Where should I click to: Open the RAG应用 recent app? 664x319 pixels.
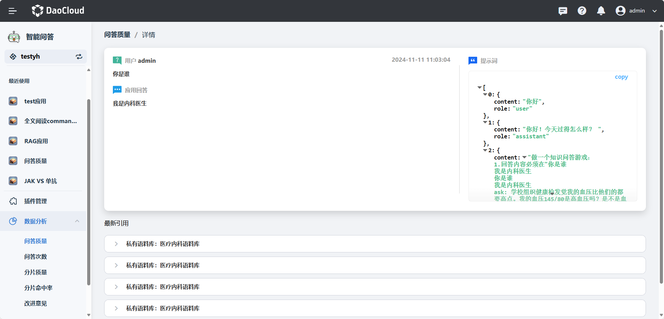point(36,141)
